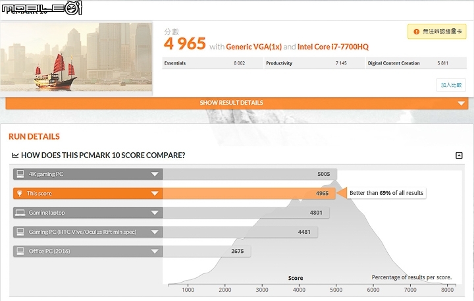This screenshot has width=474, height=301.
Task: Click the Percentage of results per score label
Action: (411, 277)
